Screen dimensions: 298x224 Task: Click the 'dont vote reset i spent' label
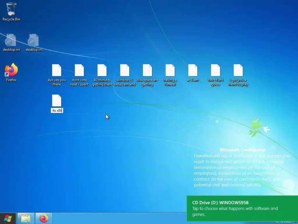tap(79, 82)
